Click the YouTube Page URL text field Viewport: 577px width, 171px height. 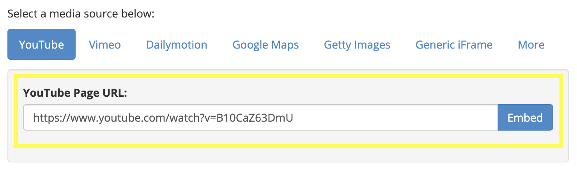click(260, 117)
